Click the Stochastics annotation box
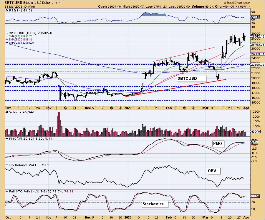 pyautogui.click(x=155, y=204)
